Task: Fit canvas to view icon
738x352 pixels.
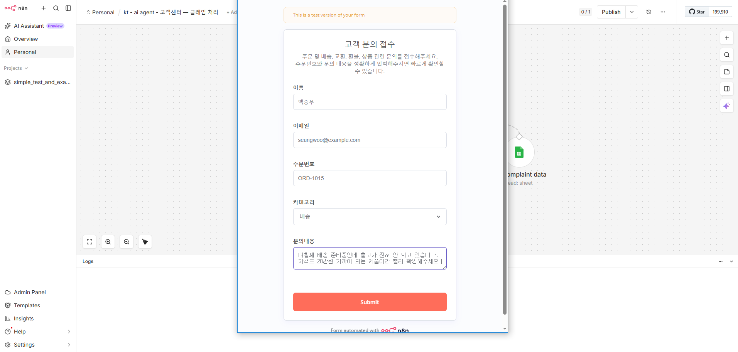Action: 90,242
